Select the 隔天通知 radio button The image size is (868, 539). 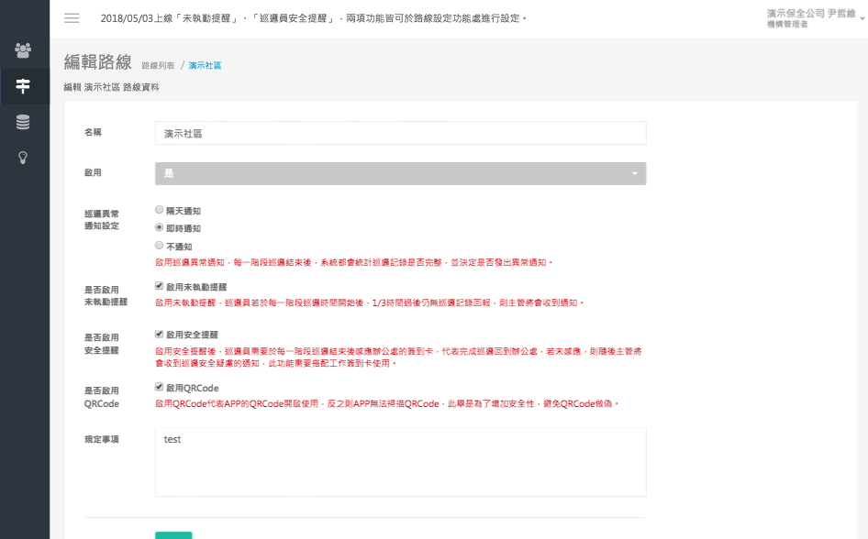click(160, 210)
